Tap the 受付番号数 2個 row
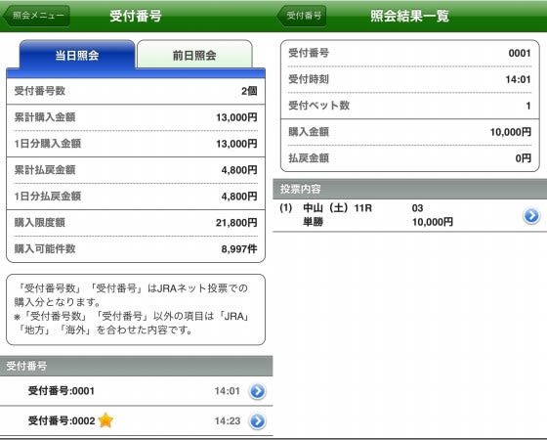The image size is (547, 440). point(136,91)
